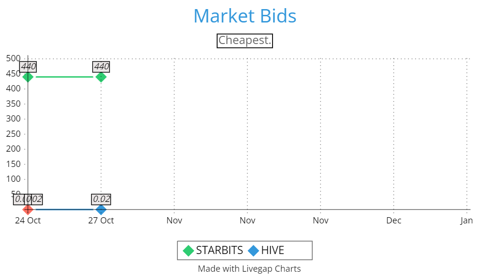Click the green STARBITS line segment
493x277 pixels.
point(65,77)
